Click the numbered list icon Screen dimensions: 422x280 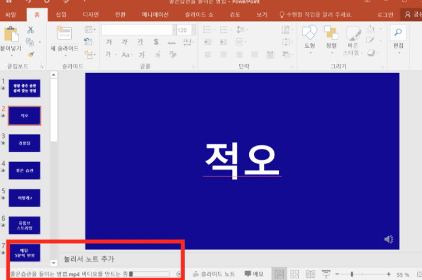pos(224,29)
